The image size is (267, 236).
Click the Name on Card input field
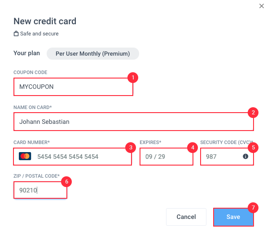[134, 122]
